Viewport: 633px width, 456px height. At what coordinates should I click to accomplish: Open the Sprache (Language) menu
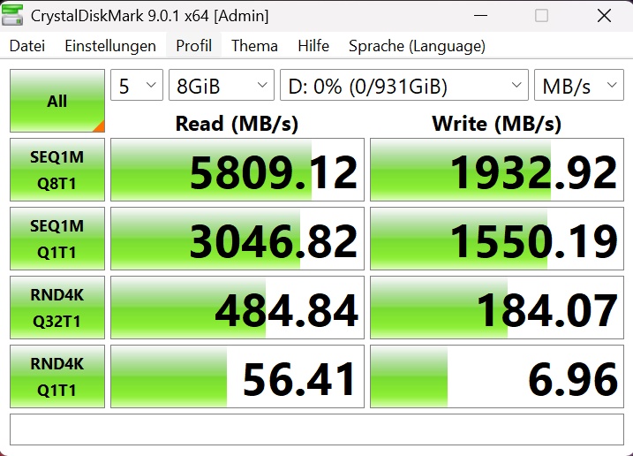tap(417, 46)
